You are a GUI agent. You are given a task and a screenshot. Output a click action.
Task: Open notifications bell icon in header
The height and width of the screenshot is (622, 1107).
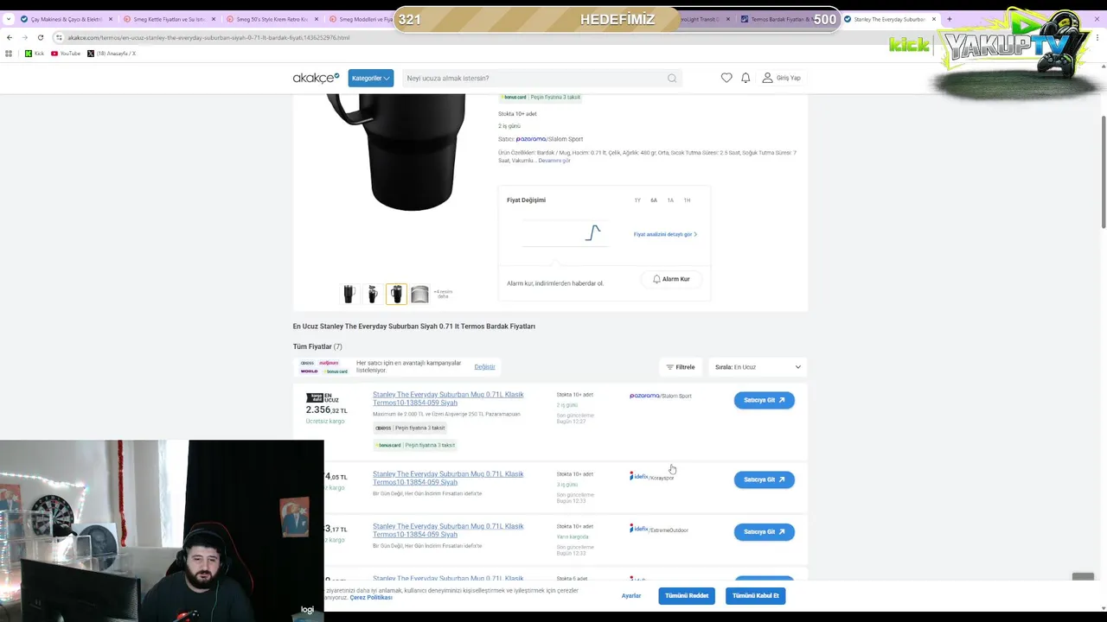[x=745, y=78]
